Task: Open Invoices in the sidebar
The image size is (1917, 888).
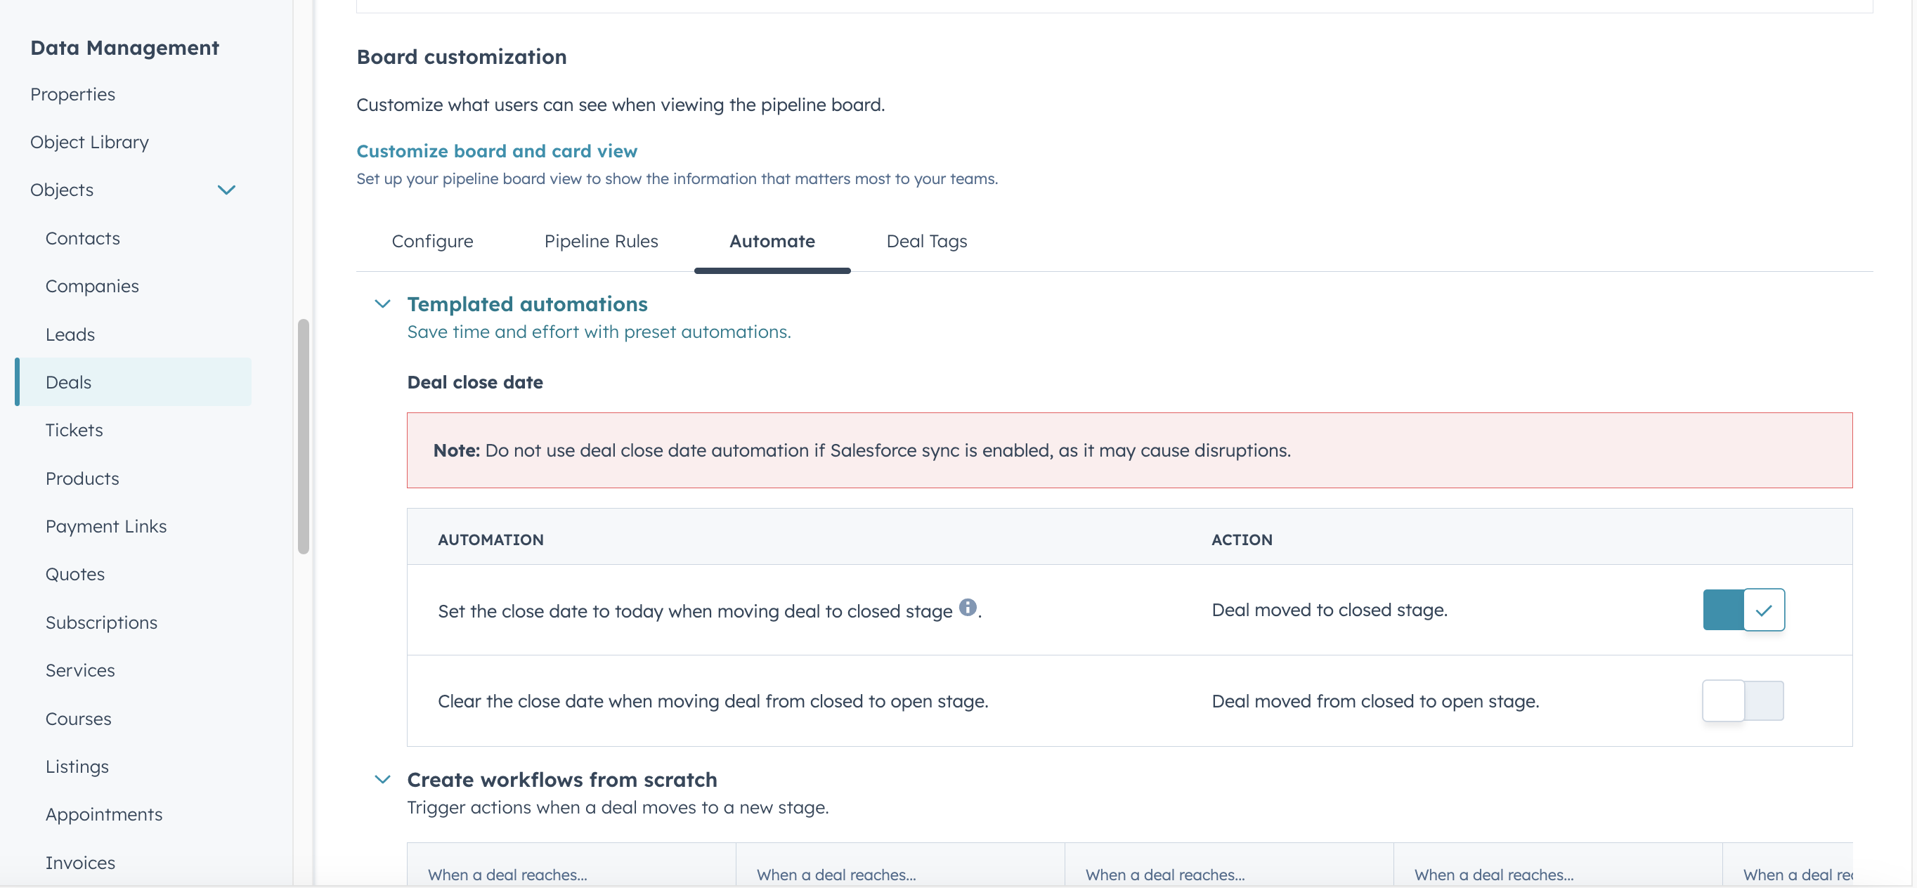Action: tap(79, 863)
